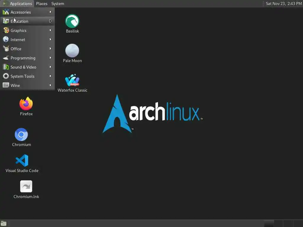Open the Wine submenu
Screen dimensions: 303x227
coord(27,85)
